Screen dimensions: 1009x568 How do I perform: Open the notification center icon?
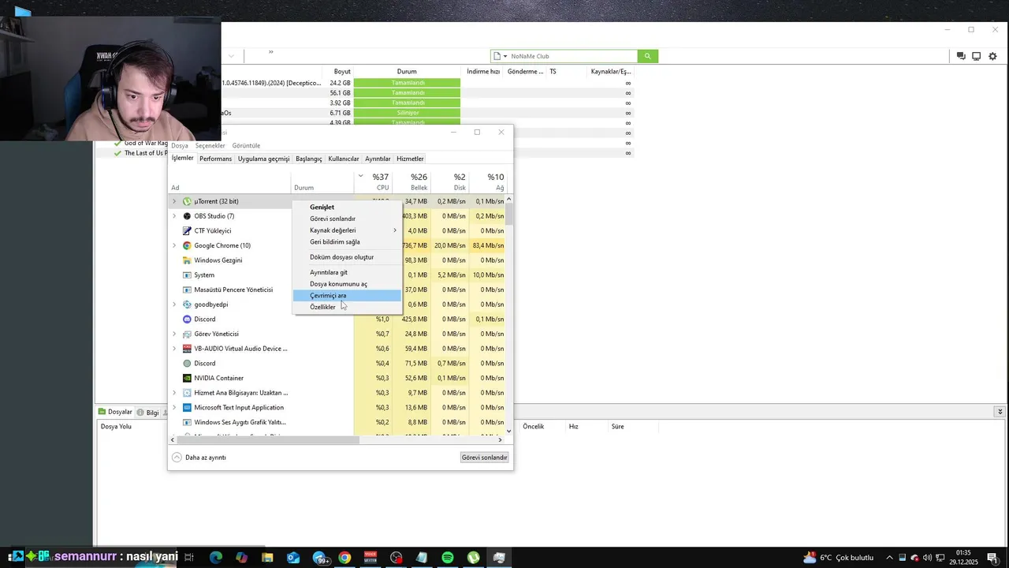(x=992, y=558)
